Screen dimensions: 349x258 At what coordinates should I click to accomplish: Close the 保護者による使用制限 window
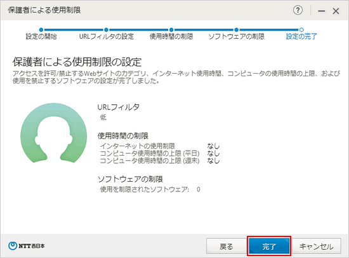[336, 11]
